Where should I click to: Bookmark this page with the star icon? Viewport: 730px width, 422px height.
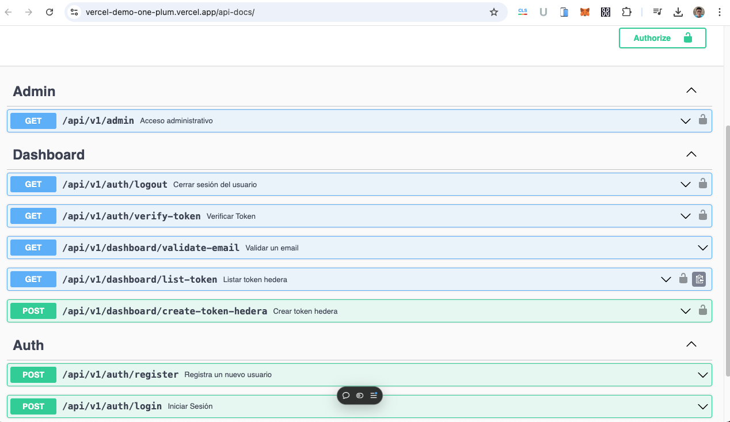pos(494,12)
